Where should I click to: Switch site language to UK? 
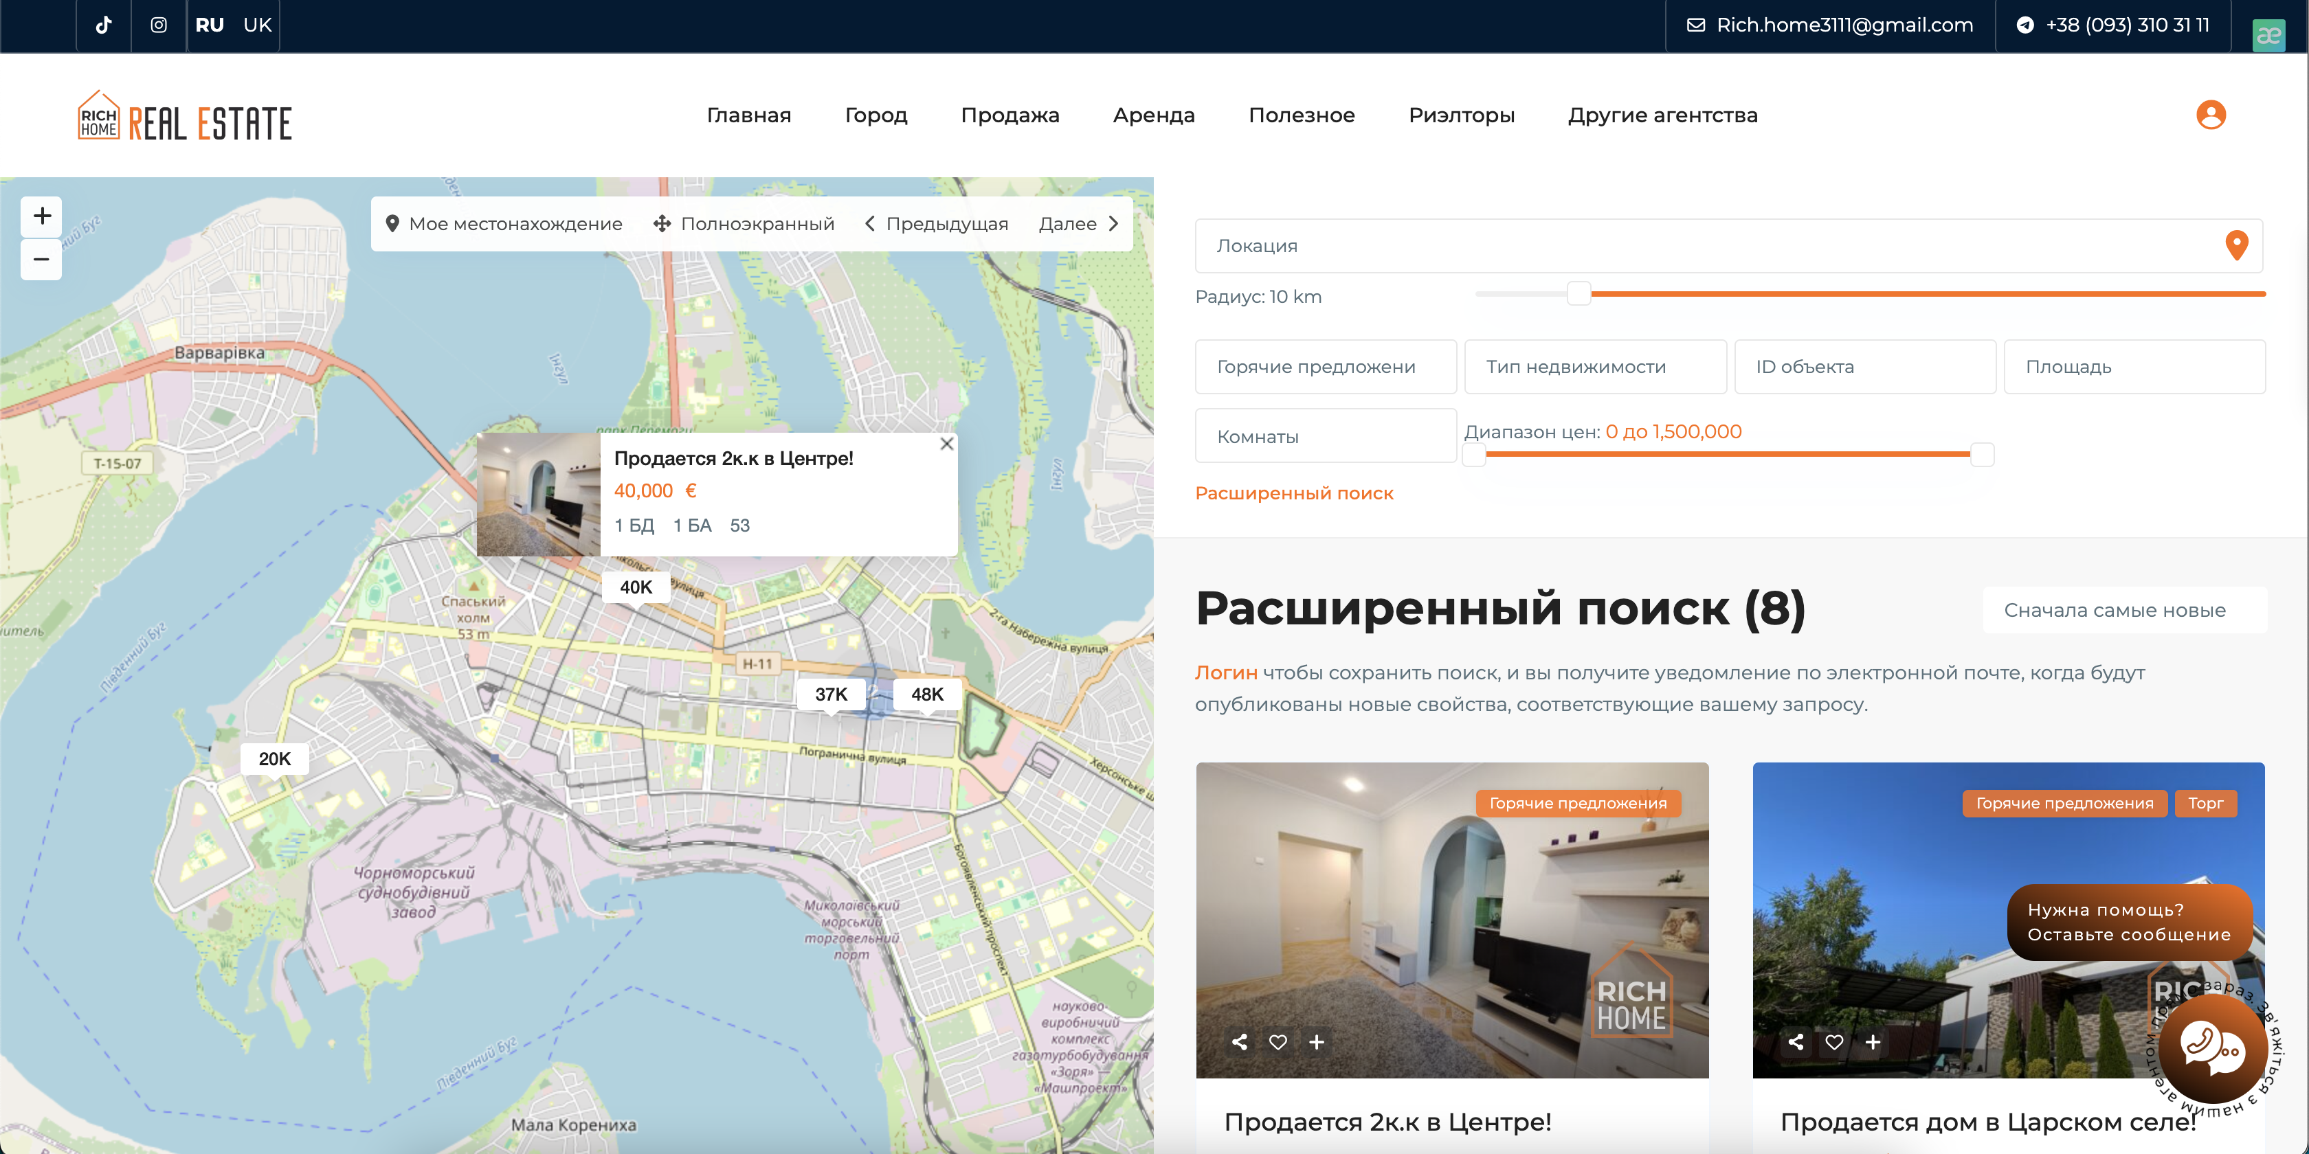point(257,25)
